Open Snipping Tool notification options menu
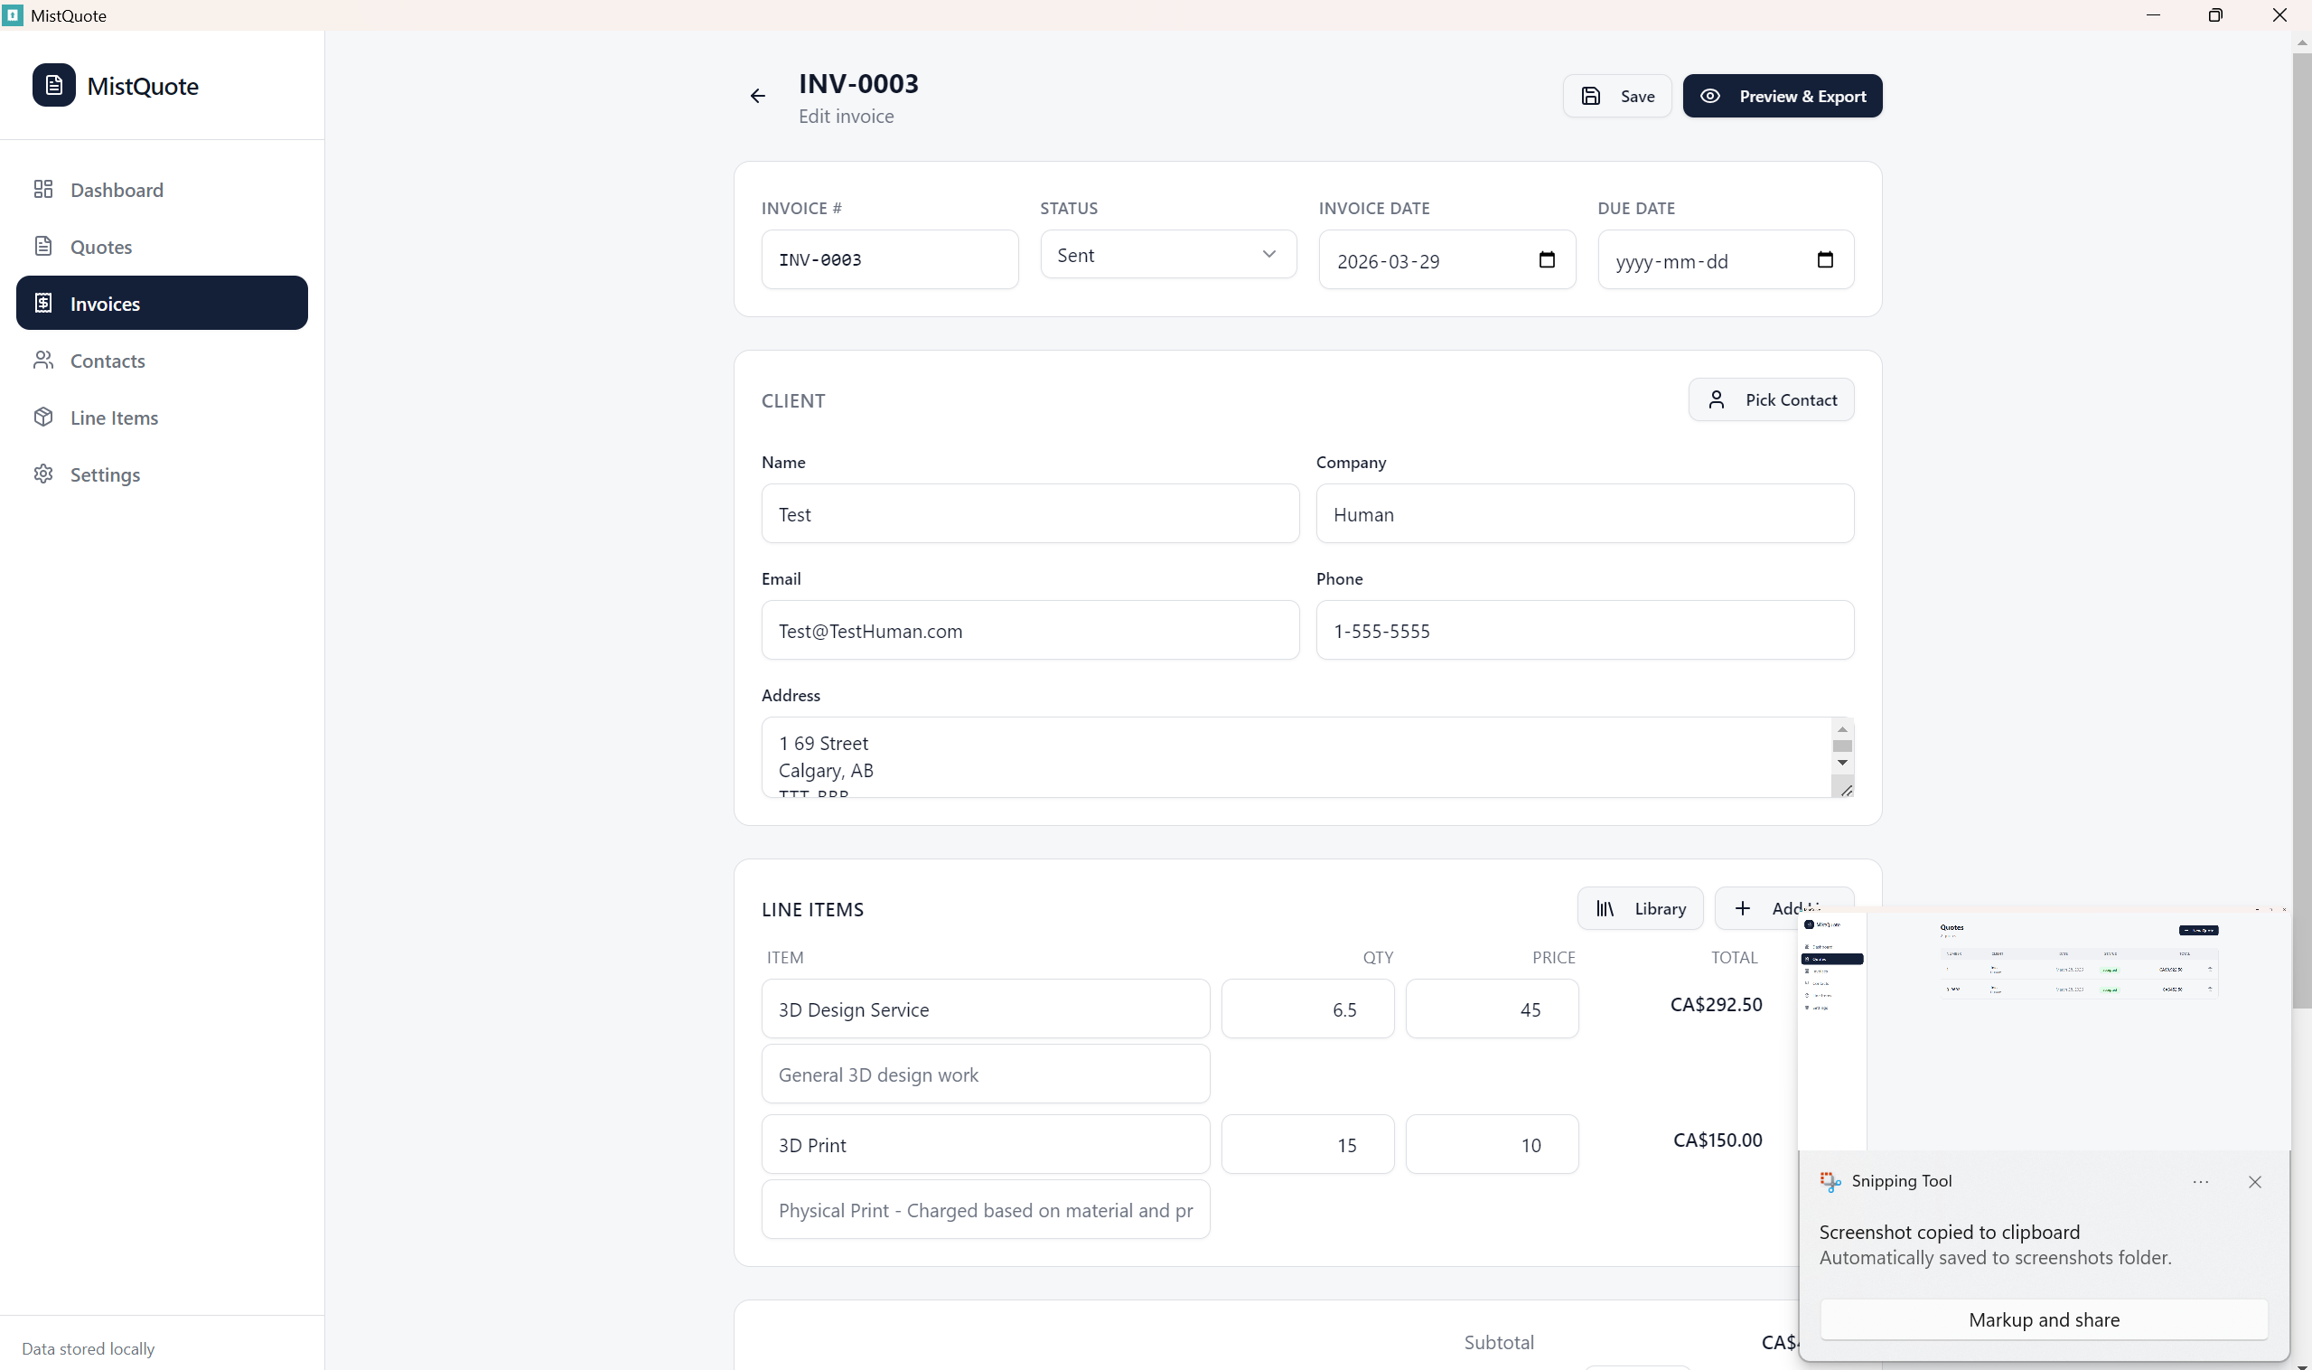2312x1370 pixels. click(2200, 1182)
